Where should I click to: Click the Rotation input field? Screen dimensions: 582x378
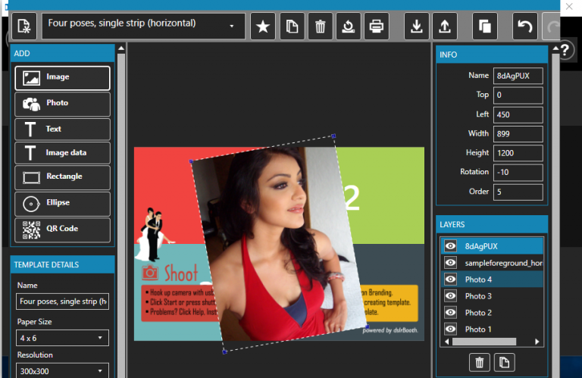(518, 173)
